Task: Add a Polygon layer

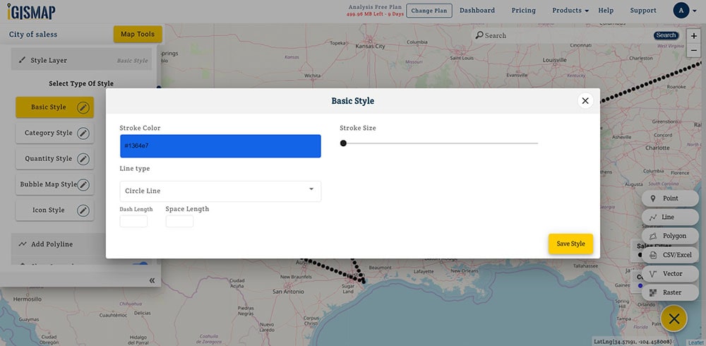Action: [670, 236]
